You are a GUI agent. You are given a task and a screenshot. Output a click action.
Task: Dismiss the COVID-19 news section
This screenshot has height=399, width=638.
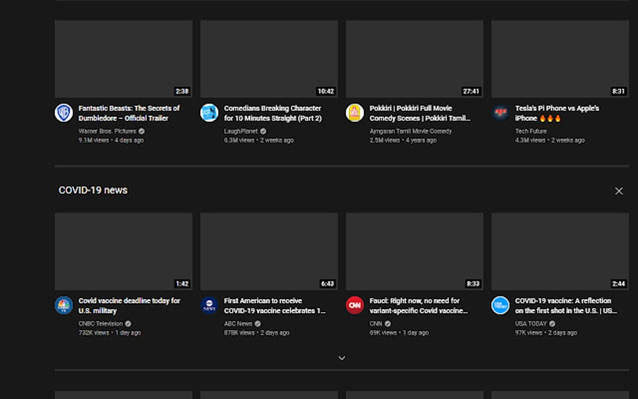pos(619,191)
